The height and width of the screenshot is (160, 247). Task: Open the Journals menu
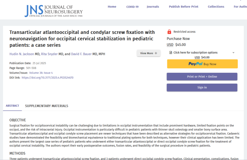pos(153,7)
